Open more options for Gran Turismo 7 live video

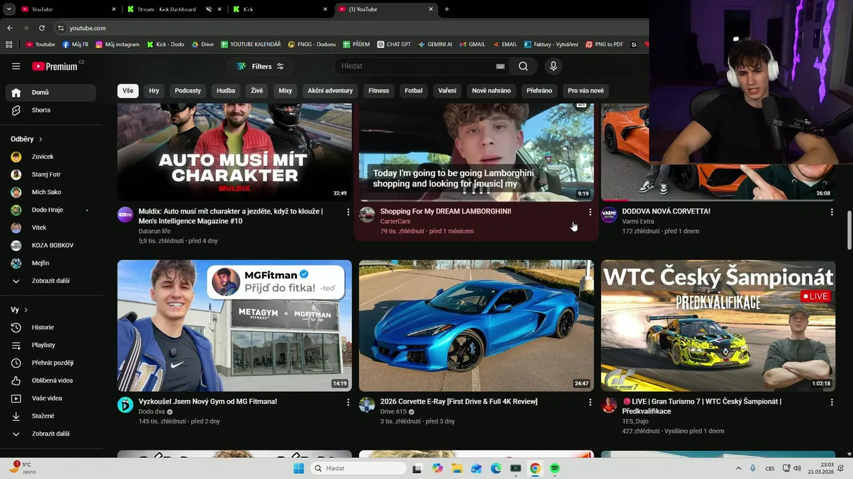click(832, 402)
